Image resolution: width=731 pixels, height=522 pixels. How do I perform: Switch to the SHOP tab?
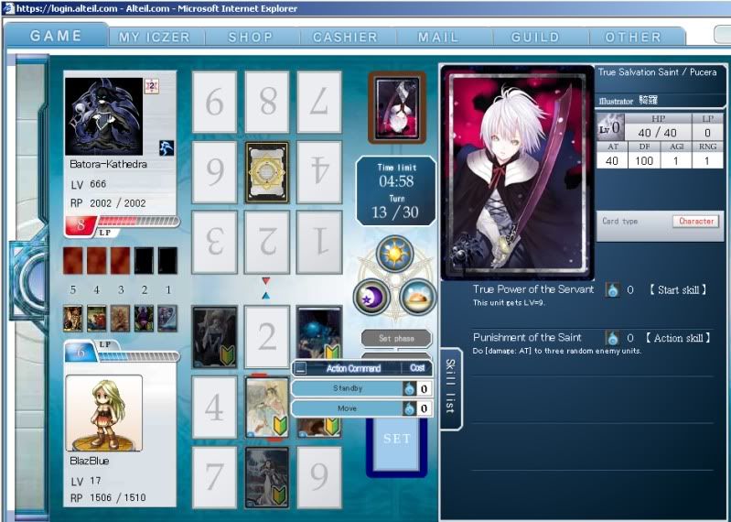(x=251, y=38)
